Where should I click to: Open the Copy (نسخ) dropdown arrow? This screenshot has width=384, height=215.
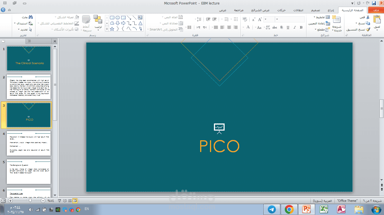pos(356,24)
